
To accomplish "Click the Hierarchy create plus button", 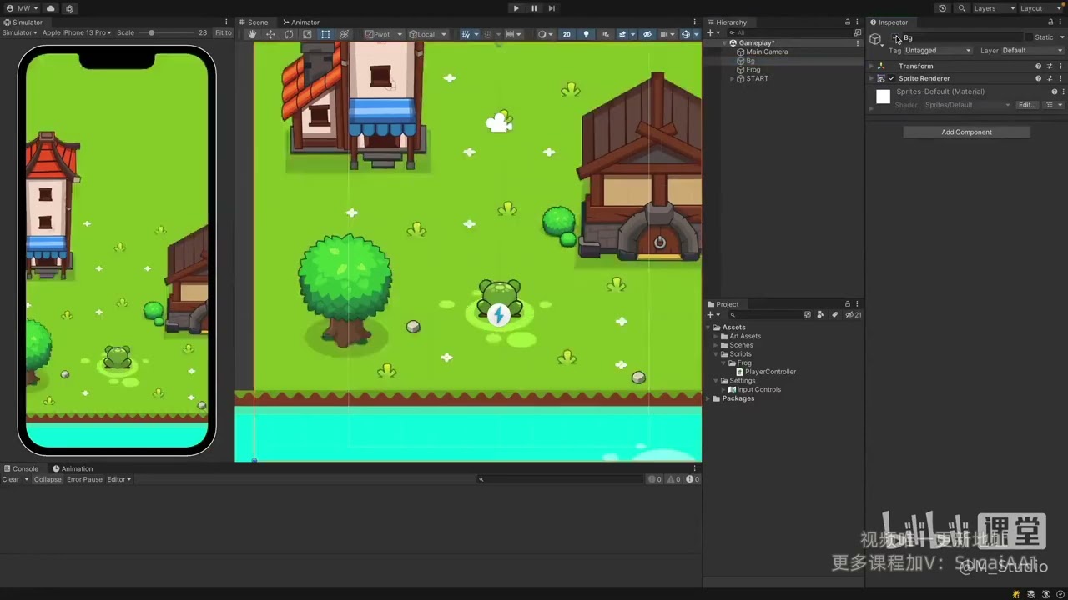I will tap(712, 32).
